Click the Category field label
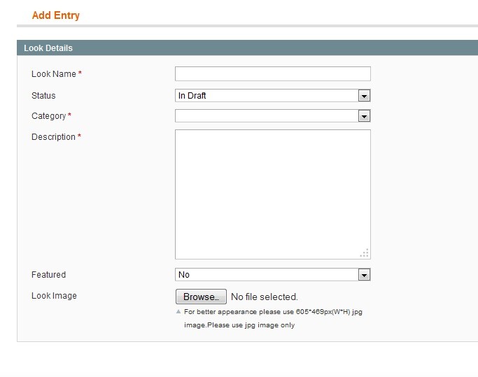This screenshot has height=377, width=478. coord(49,116)
